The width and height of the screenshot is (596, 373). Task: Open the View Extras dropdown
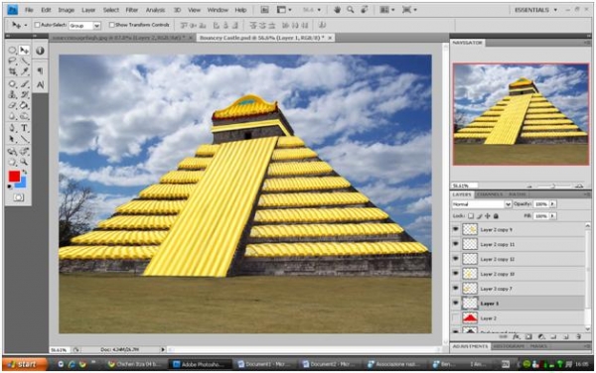(284, 10)
